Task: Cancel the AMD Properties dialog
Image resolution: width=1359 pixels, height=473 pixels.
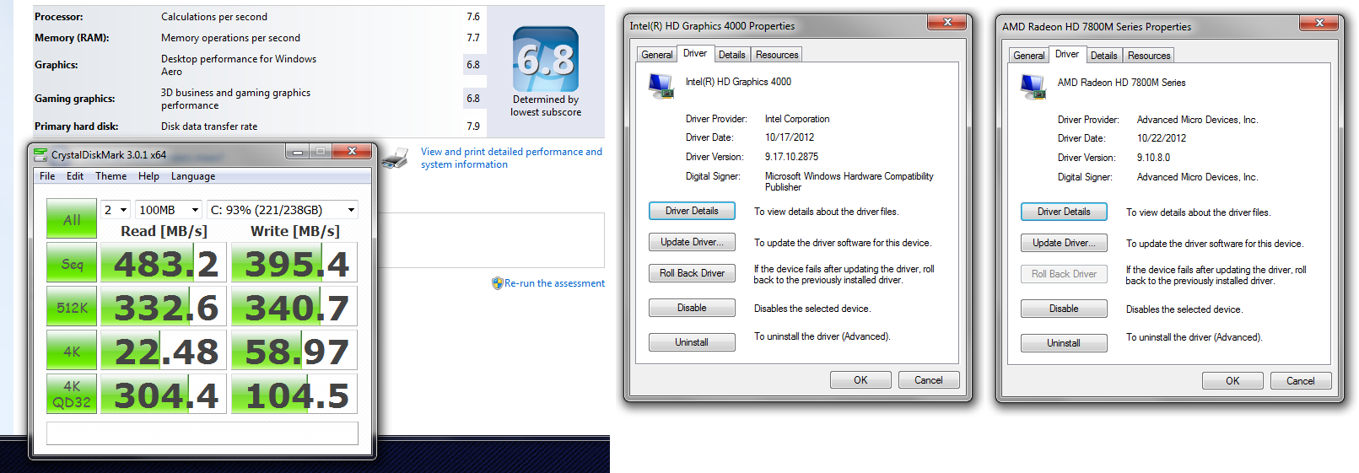Action: pyautogui.click(x=1301, y=381)
